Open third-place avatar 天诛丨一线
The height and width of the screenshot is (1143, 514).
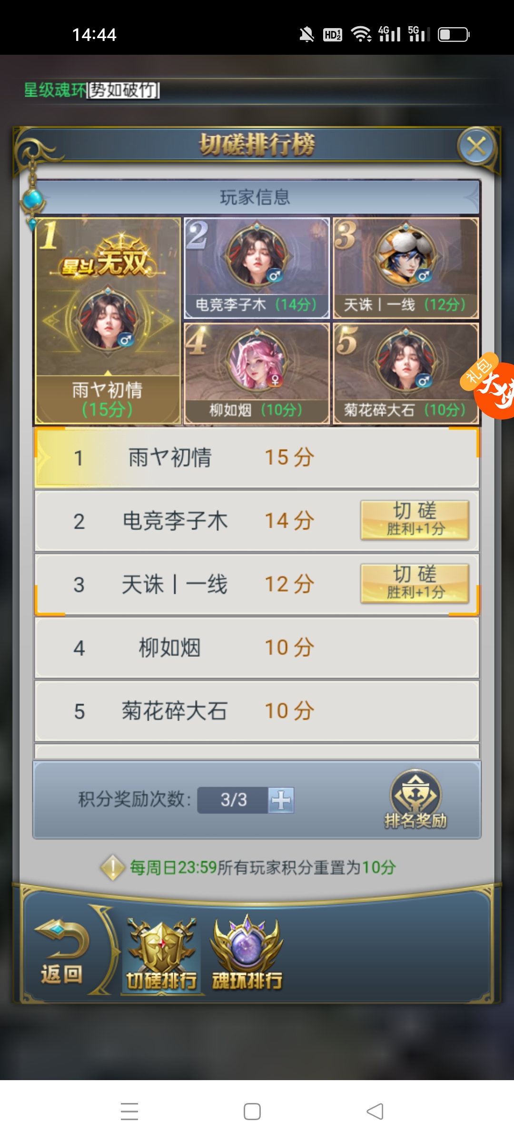tap(406, 256)
